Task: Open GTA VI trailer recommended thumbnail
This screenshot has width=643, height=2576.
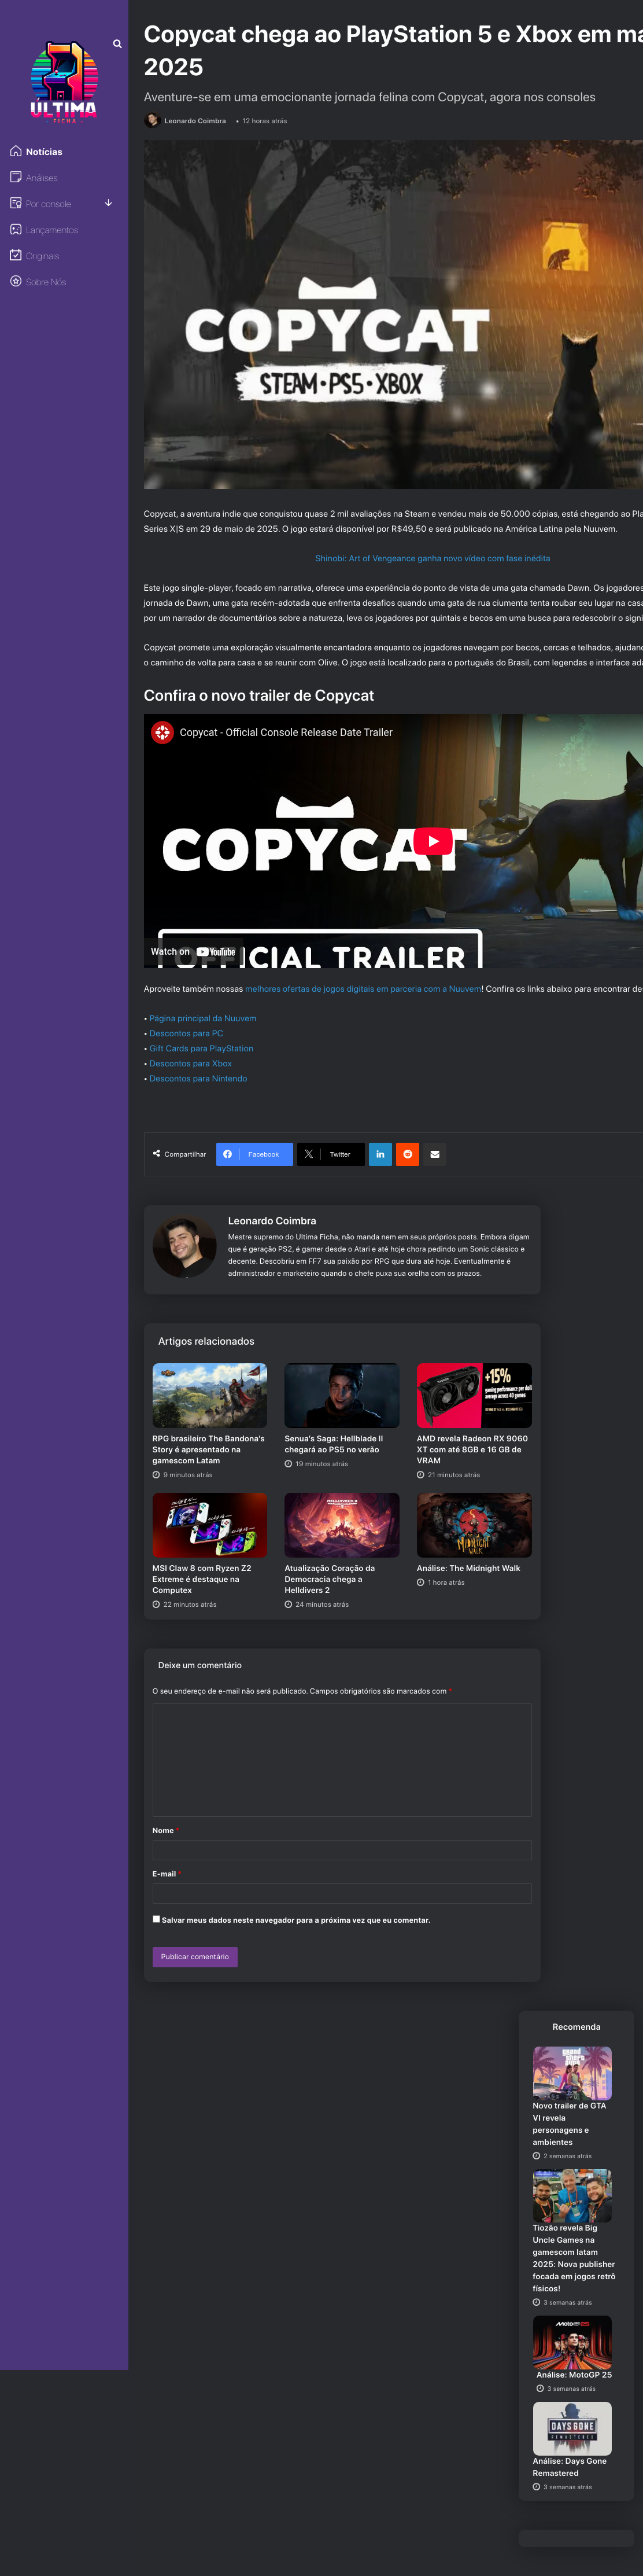Action: (572, 2073)
